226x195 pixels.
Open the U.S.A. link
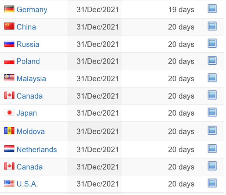coord(27,184)
